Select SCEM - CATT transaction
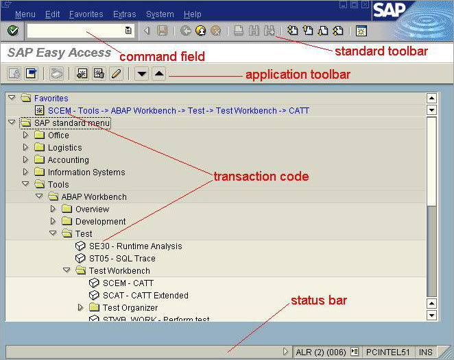Image resolution: width=454 pixels, height=360 pixels. pos(128,283)
